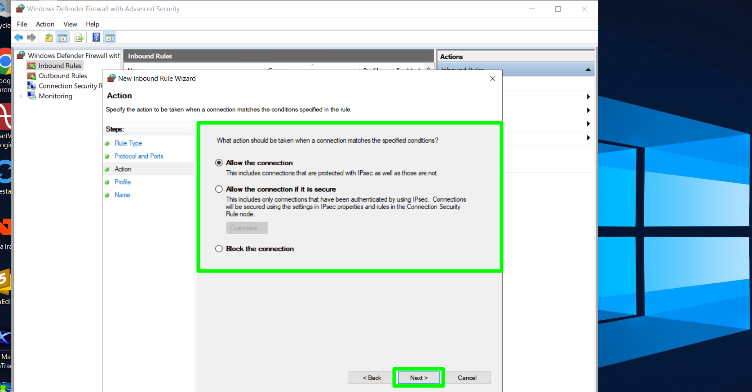Open the File menu
This screenshot has height=392, width=752.
[22, 24]
